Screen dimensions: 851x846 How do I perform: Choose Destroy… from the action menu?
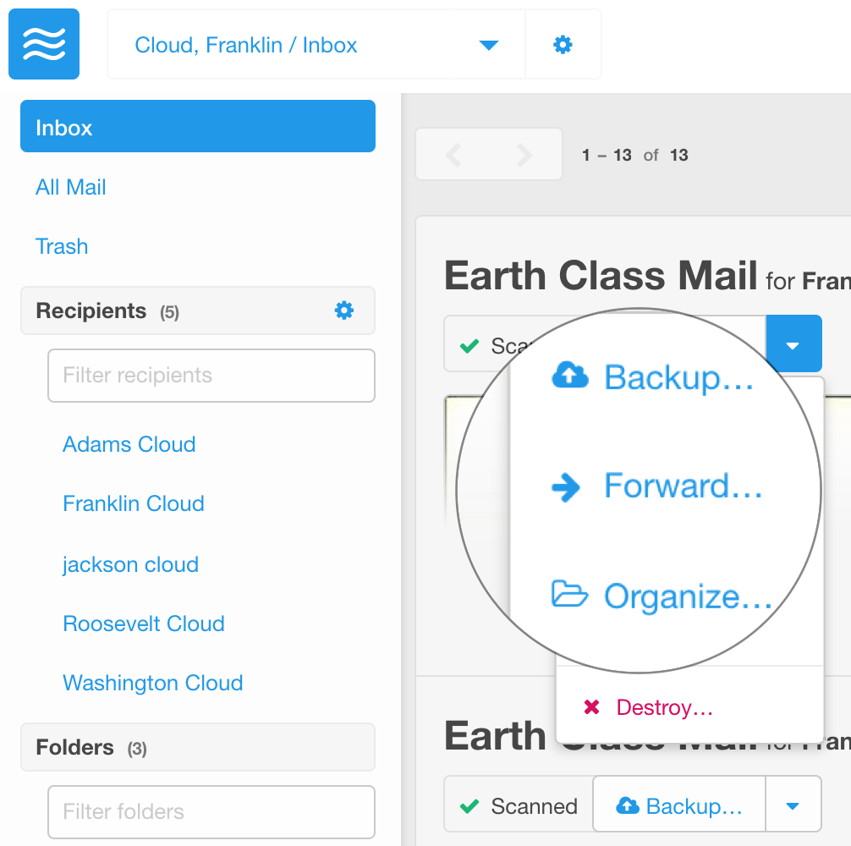pyautogui.click(x=649, y=707)
